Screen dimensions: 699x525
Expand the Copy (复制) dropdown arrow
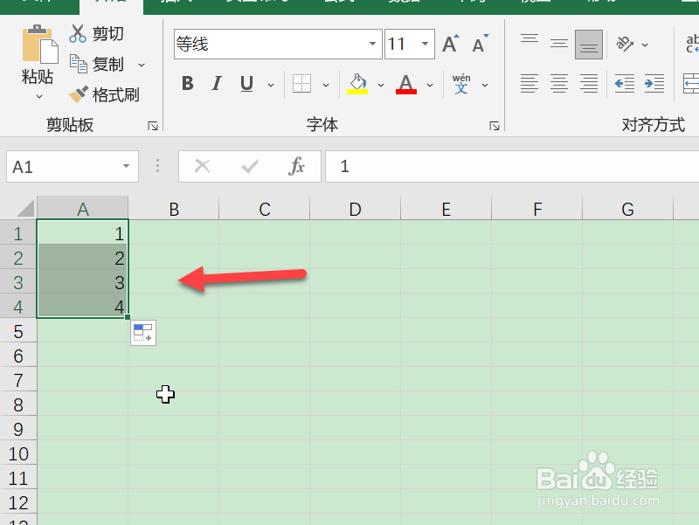click(x=142, y=65)
